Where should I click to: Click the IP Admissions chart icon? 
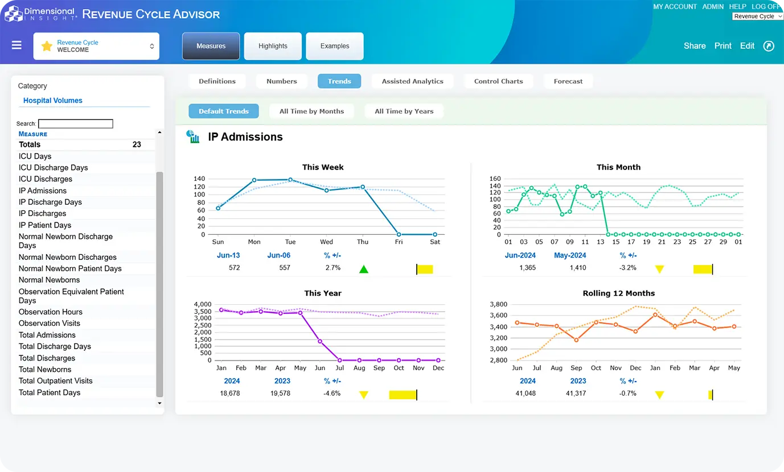[194, 136]
